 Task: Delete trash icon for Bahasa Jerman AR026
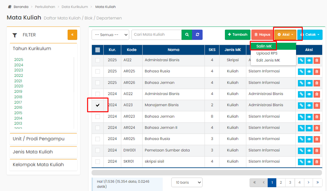point(316,83)
